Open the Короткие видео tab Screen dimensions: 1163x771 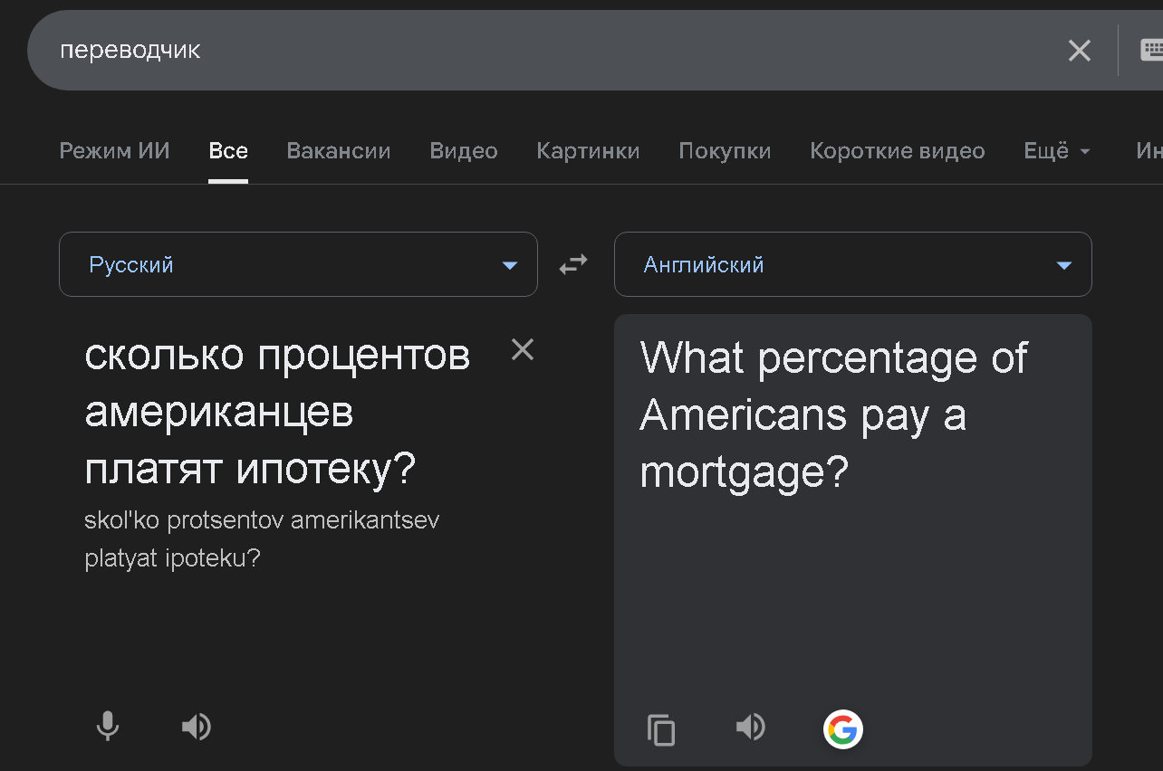[x=897, y=151]
